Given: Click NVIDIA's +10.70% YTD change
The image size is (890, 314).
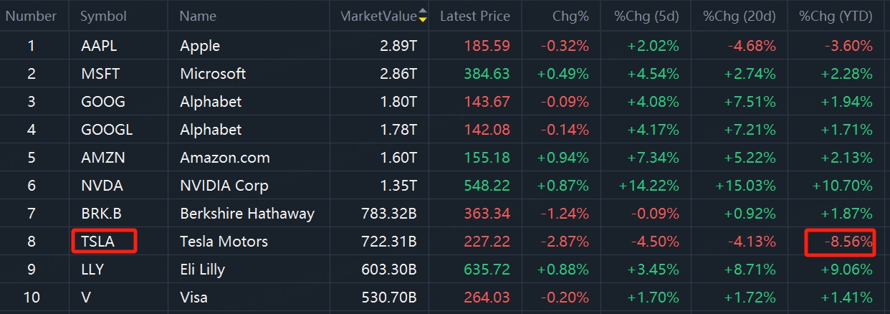Looking at the screenshot, I should (843, 186).
